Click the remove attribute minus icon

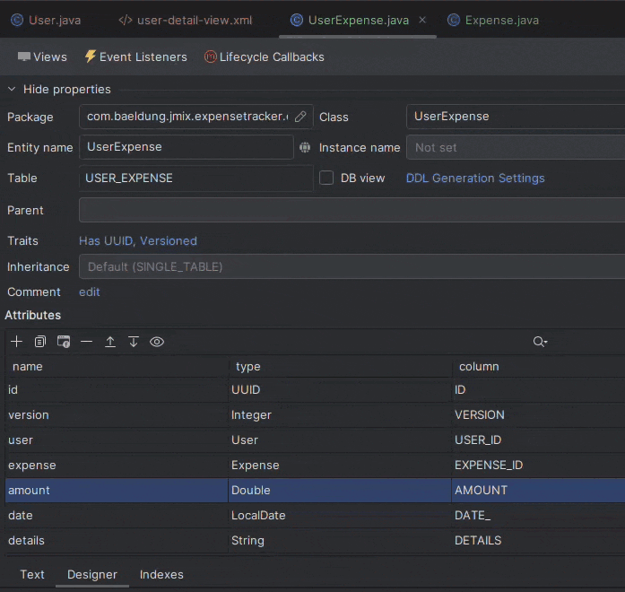point(86,342)
